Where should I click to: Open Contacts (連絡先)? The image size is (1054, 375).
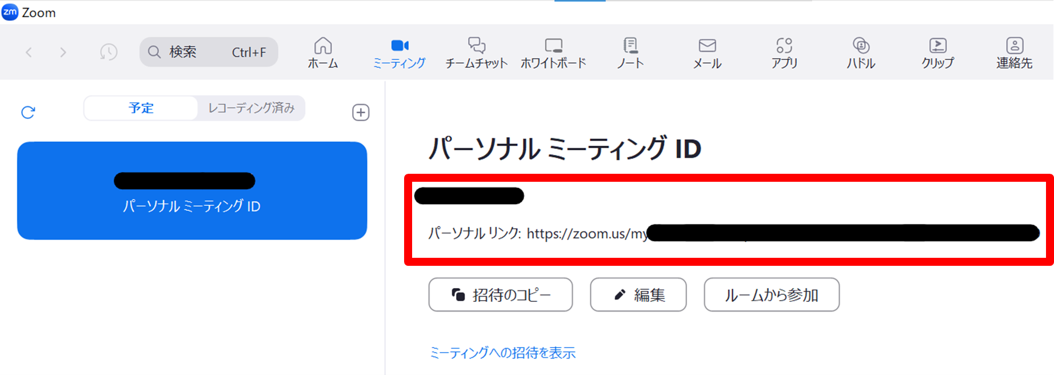point(1015,53)
